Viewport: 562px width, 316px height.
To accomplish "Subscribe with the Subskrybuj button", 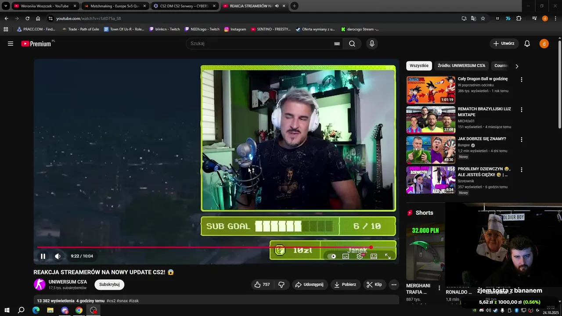I will click(x=109, y=284).
